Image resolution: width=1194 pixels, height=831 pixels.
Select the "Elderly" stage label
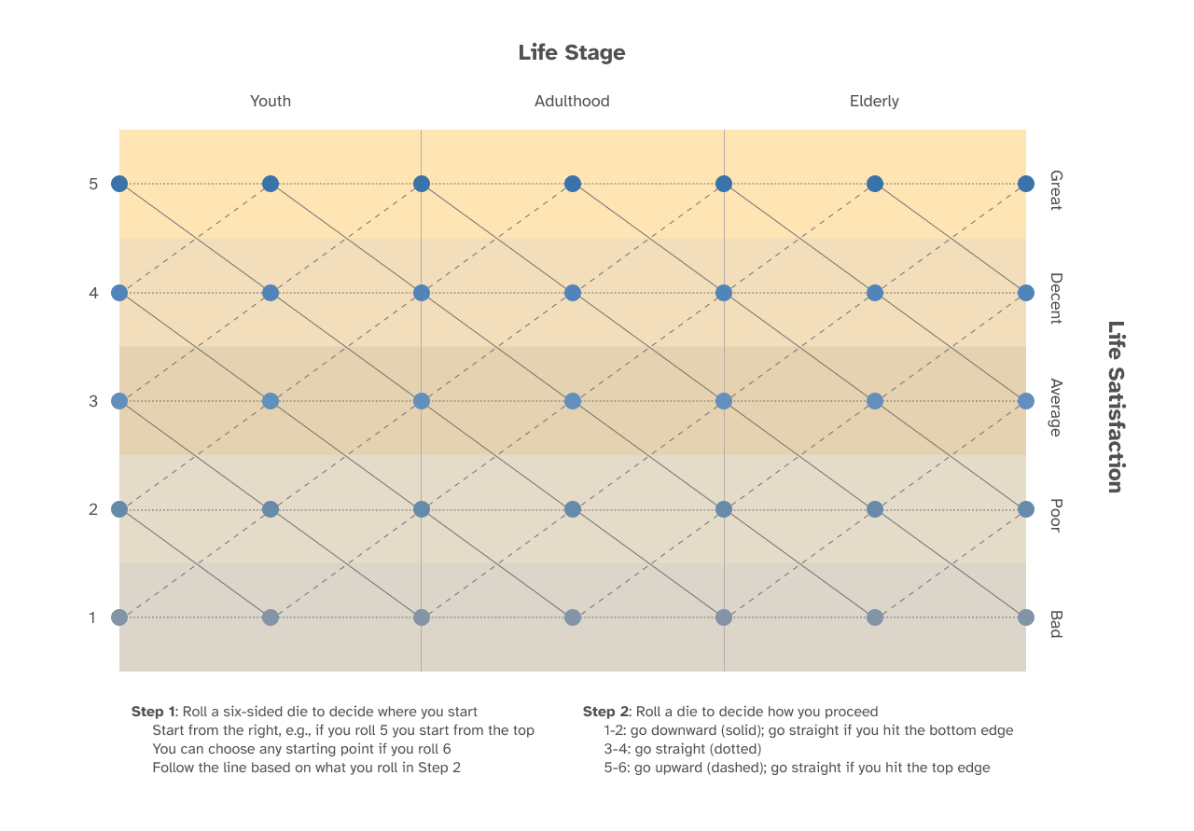tap(874, 101)
